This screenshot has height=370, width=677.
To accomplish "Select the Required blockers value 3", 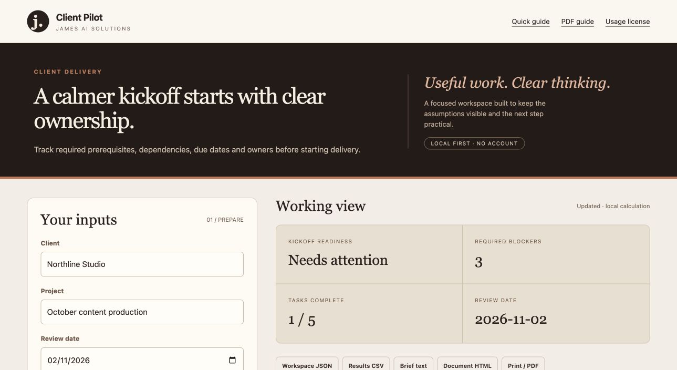I will (x=478, y=262).
